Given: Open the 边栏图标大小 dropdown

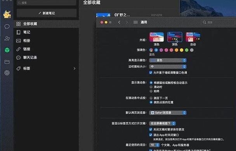Looking at the screenshot, I should [168, 66].
